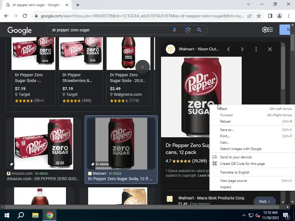Open quick settings gear icon
295x221 pixels.
(x=264, y=30)
